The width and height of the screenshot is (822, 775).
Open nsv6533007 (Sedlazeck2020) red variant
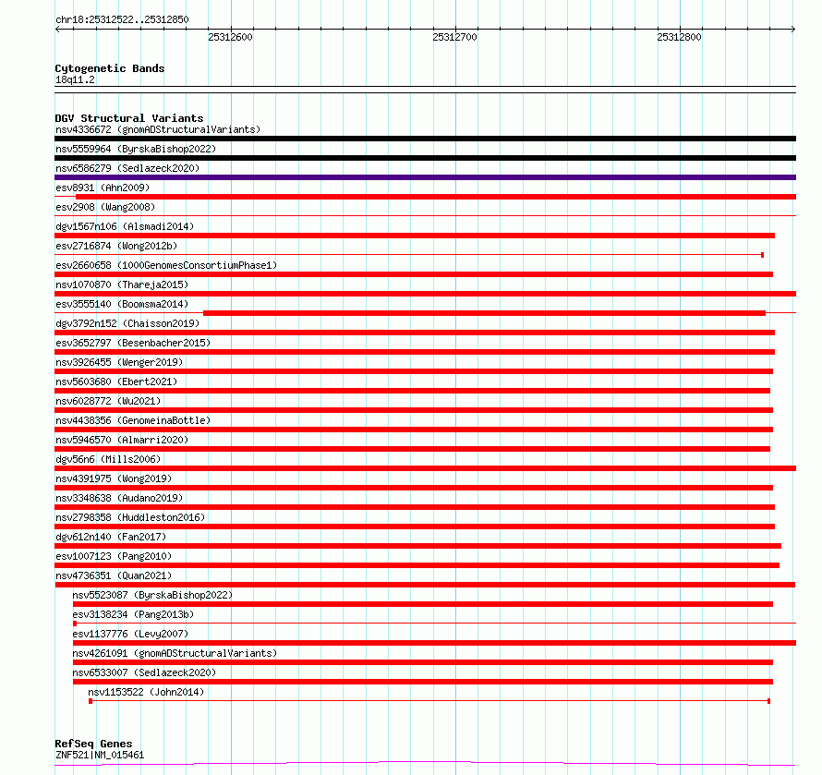[x=144, y=672]
